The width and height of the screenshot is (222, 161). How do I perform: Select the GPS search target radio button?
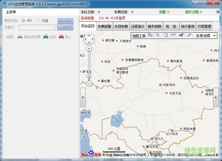pyautogui.click(x=24, y=20)
